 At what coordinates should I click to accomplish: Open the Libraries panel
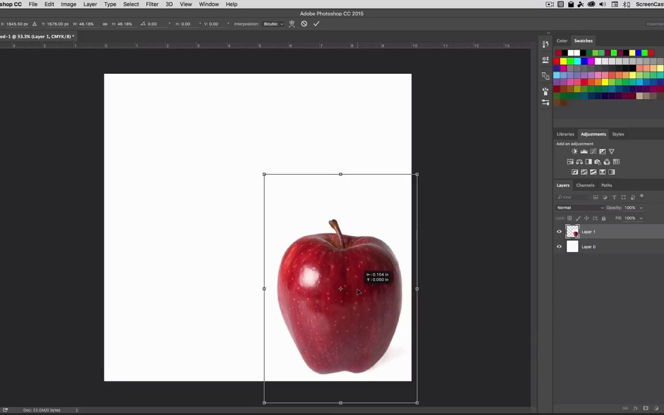click(565, 134)
